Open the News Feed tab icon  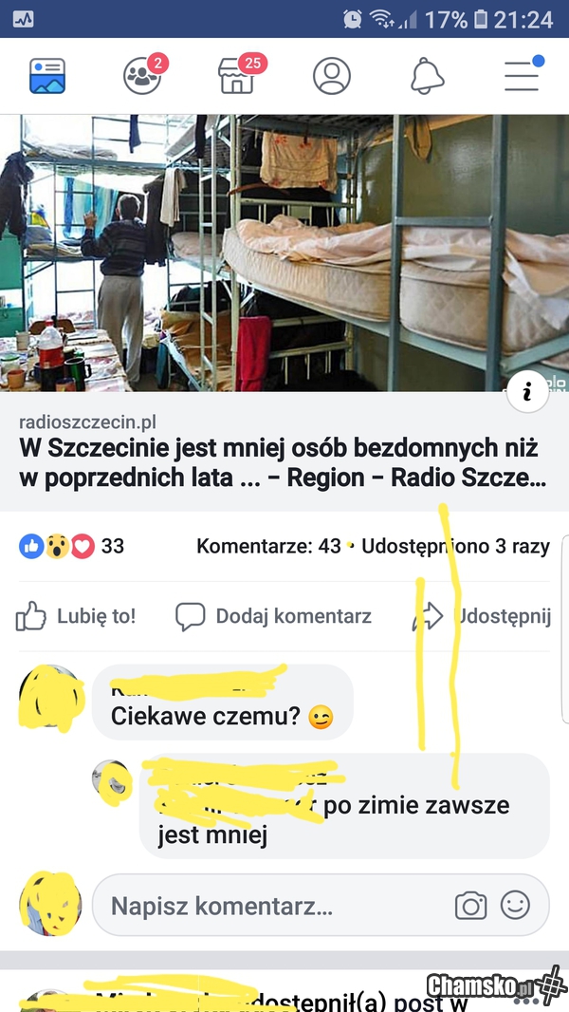click(47, 76)
